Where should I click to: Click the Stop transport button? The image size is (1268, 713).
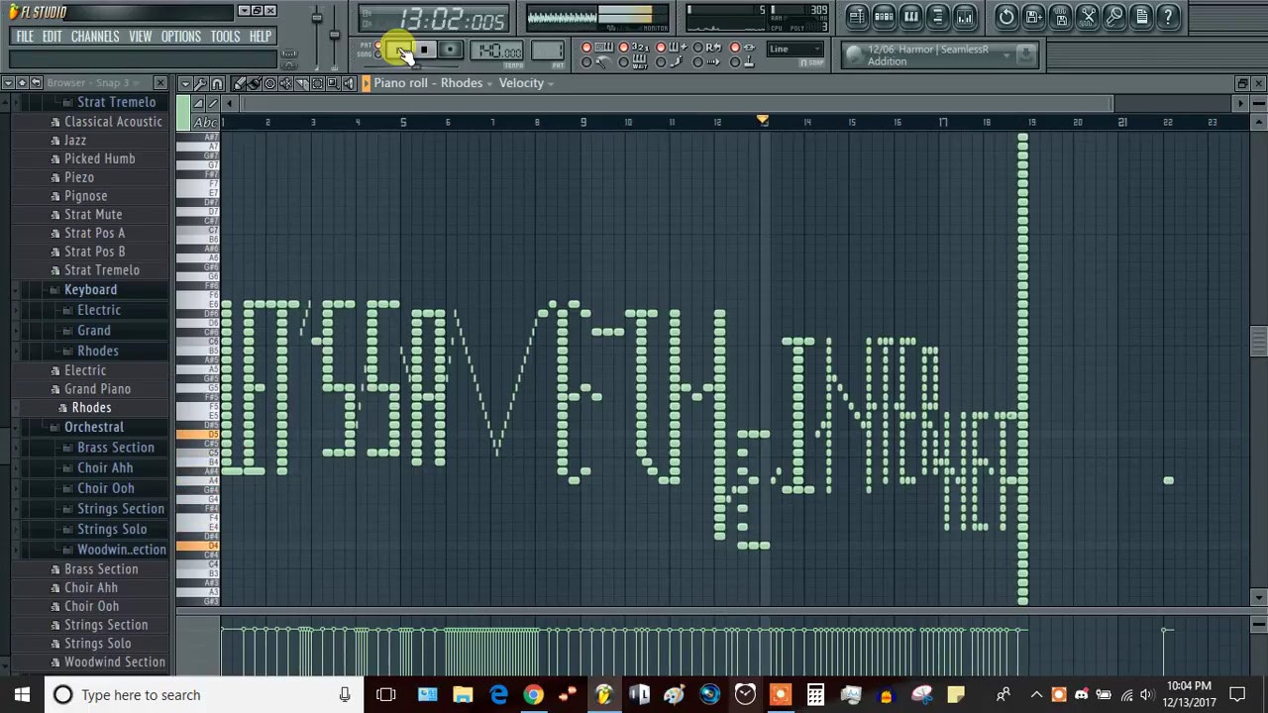pyautogui.click(x=424, y=50)
